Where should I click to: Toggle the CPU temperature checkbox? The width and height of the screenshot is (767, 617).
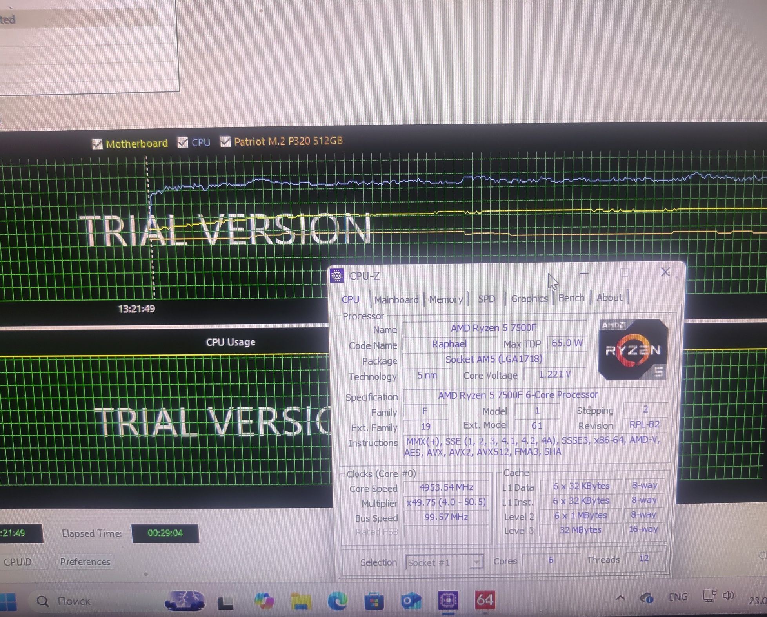[183, 142]
